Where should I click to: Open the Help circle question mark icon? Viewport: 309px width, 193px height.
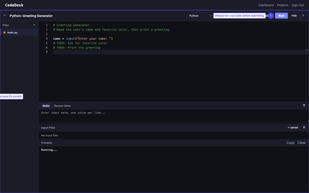pos(303,16)
